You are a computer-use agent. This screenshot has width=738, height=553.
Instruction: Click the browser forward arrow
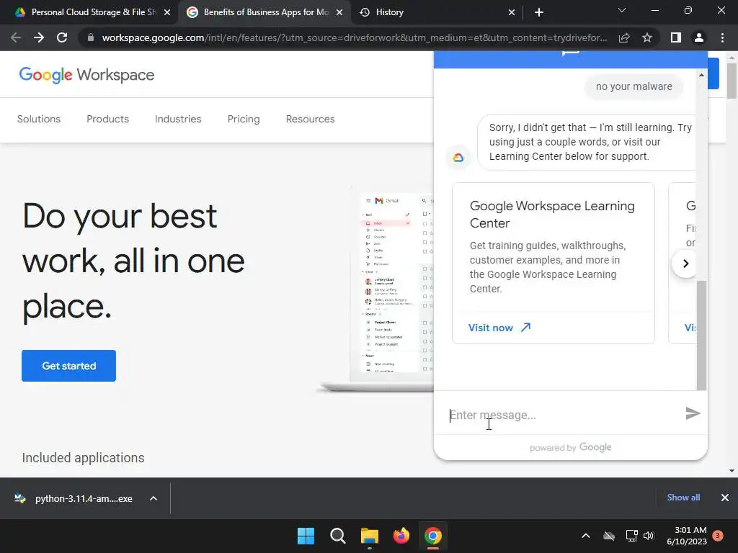point(39,37)
